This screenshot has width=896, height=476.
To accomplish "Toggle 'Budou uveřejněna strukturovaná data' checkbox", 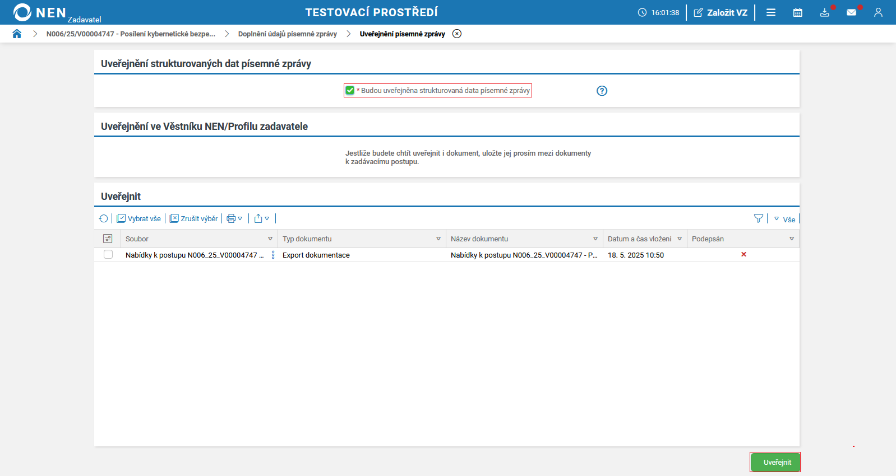I will [350, 91].
